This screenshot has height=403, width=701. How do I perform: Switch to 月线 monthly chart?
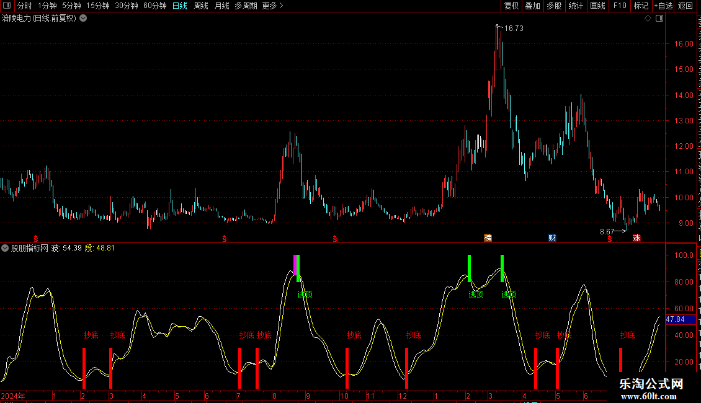(221, 6)
